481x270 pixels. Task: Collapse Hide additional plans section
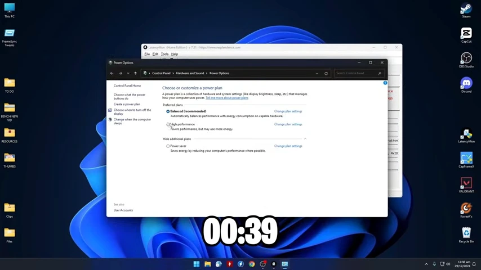pos(305,139)
